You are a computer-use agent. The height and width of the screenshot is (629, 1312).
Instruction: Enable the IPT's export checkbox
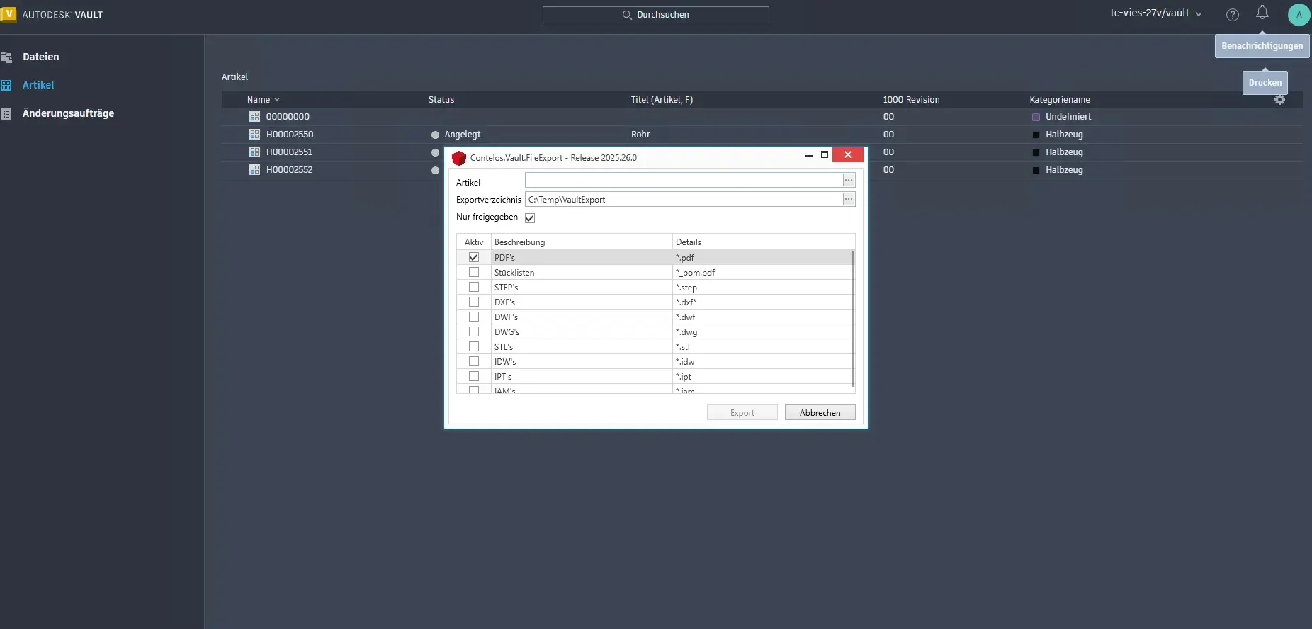coord(474,376)
